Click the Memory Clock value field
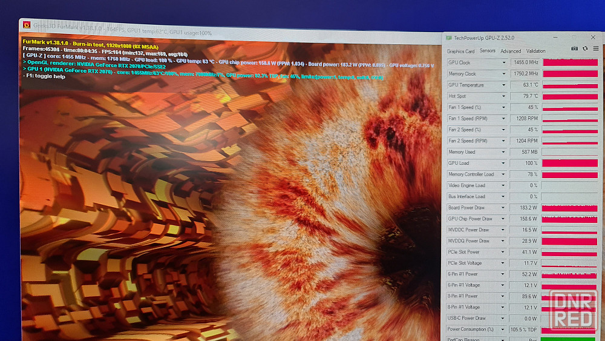Viewport: 605px width, 341px height. pyautogui.click(x=524, y=74)
